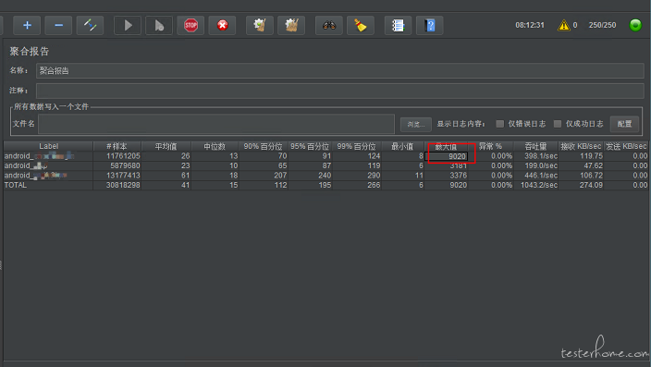The width and height of the screenshot is (651, 367).
Task: Click the yellow warning triangle log icon
Action: 563,25
